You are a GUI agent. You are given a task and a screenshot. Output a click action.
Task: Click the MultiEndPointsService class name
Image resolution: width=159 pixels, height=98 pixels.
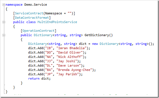pyautogui.click(x=57, y=22)
